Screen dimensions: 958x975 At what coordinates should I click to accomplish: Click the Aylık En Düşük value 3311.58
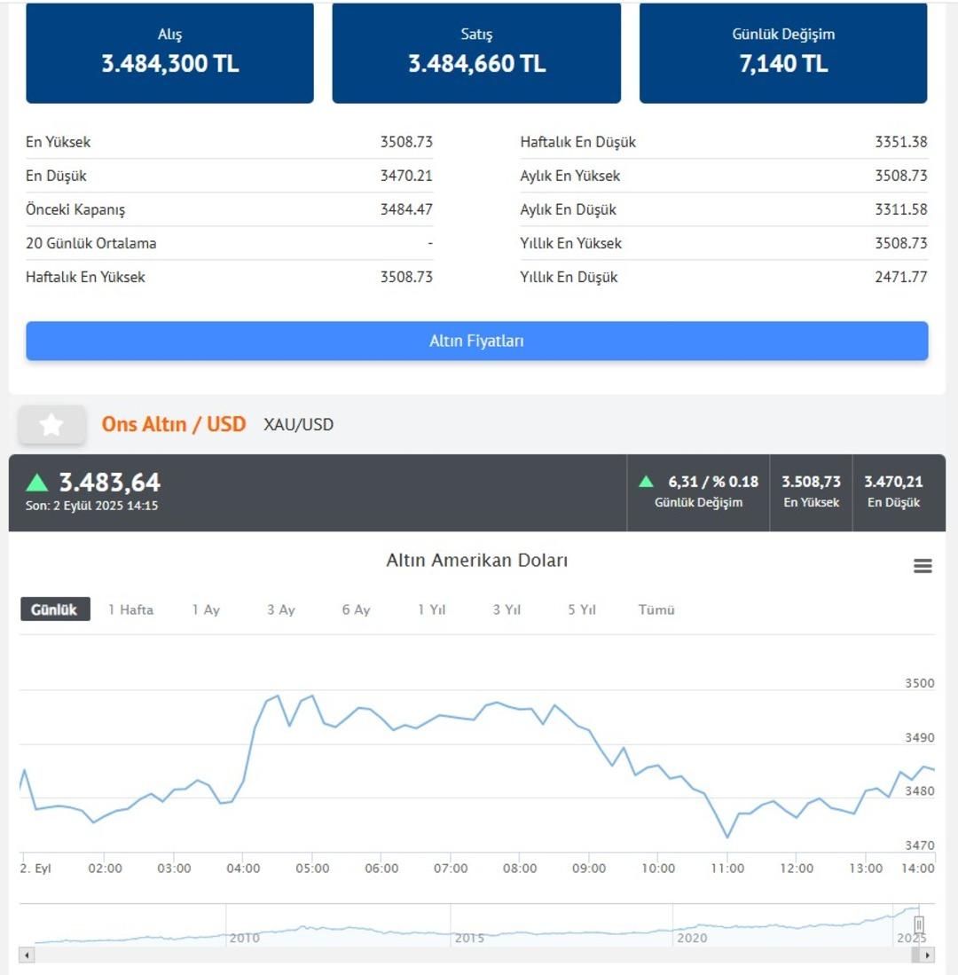(x=901, y=209)
